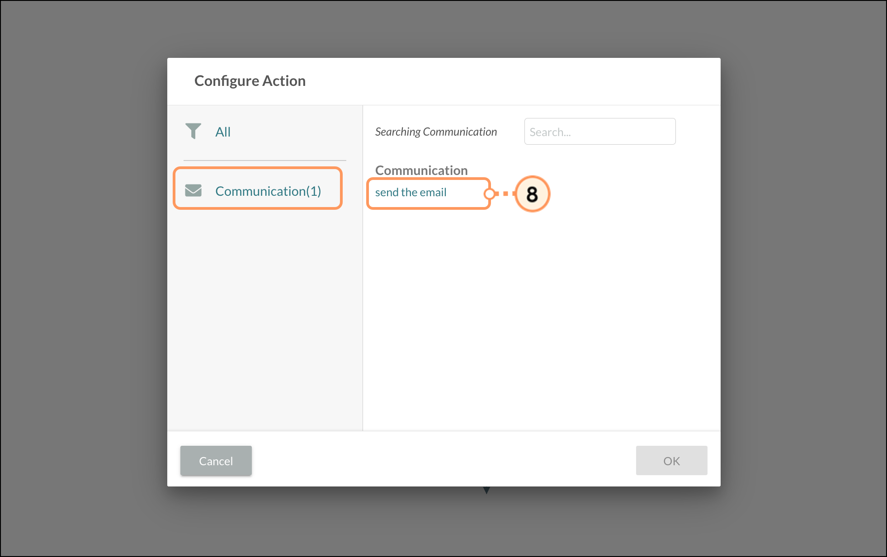Select the All filter label
The width and height of the screenshot is (887, 557).
[x=223, y=132]
